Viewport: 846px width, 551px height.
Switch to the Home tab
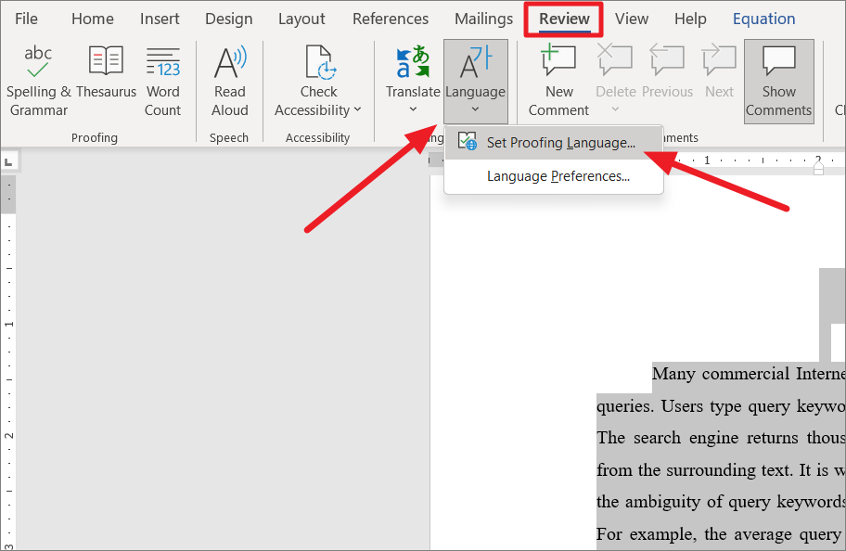(x=92, y=19)
